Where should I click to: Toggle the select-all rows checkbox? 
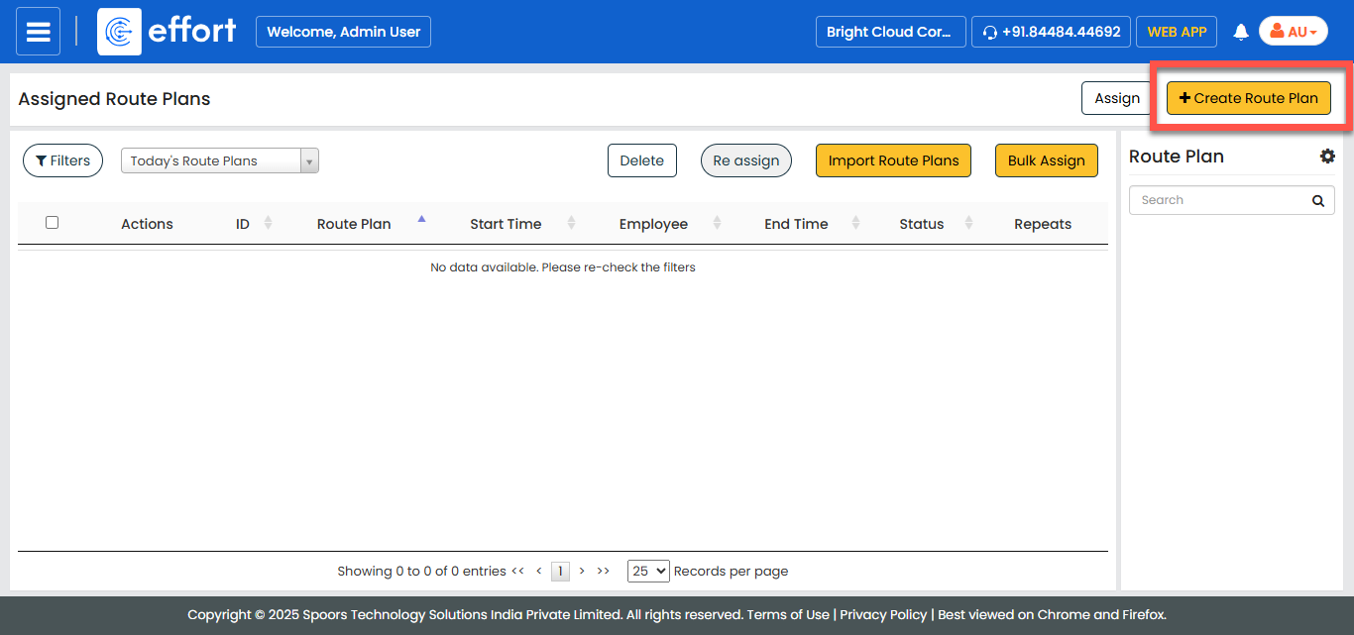tap(53, 223)
